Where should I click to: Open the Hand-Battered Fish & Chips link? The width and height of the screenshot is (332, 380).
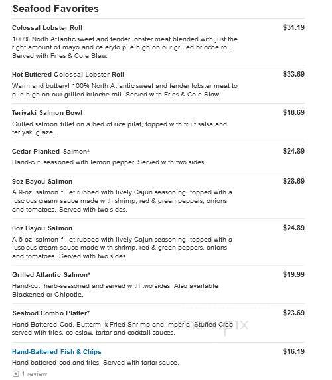coord(56,352)
